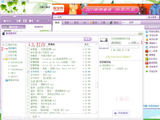Open 皮肤制作 app
This screenshot has width=160, height=120.
(x=152, y=67)
